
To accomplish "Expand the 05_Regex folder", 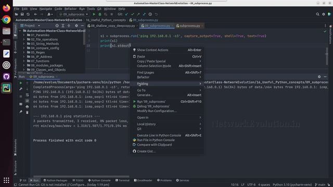I will tap(24, 52).
